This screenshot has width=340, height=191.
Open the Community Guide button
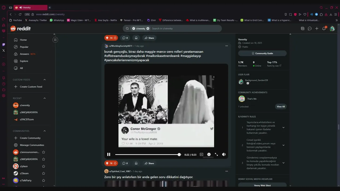[262, 53]
